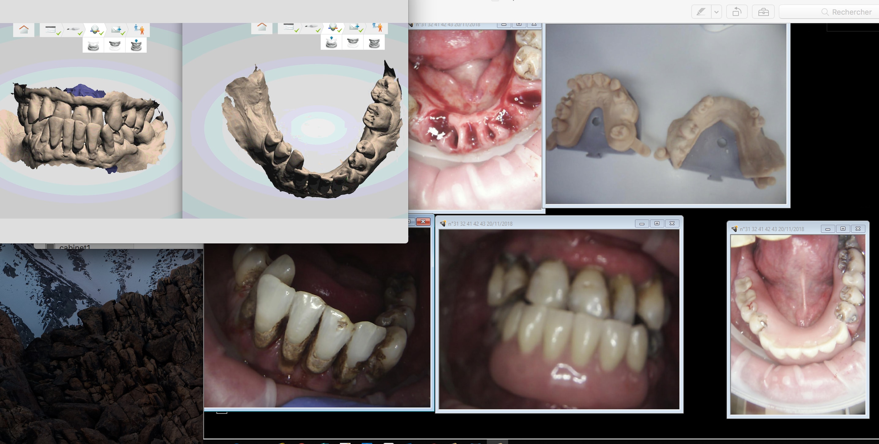This screenshot has width=879, height=444.
Task: Select the cabinet1 tab
Action: pos(74,246)
